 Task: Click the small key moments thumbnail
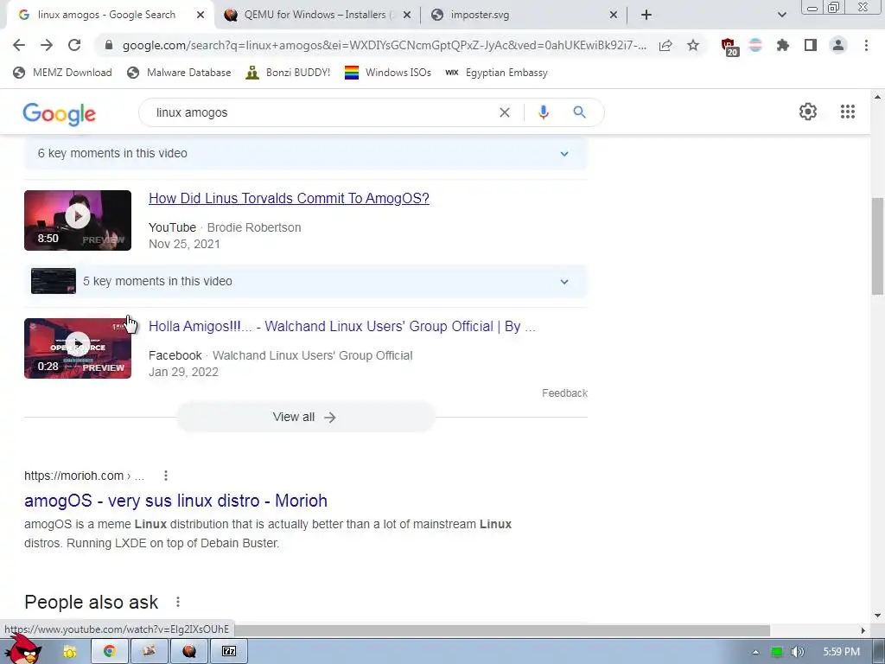pyautogui.click(x=53, y=281)
